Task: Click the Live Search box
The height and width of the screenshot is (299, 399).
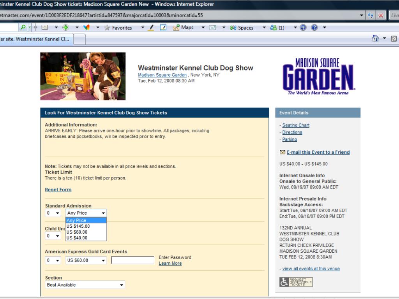Action: [394, 15]
